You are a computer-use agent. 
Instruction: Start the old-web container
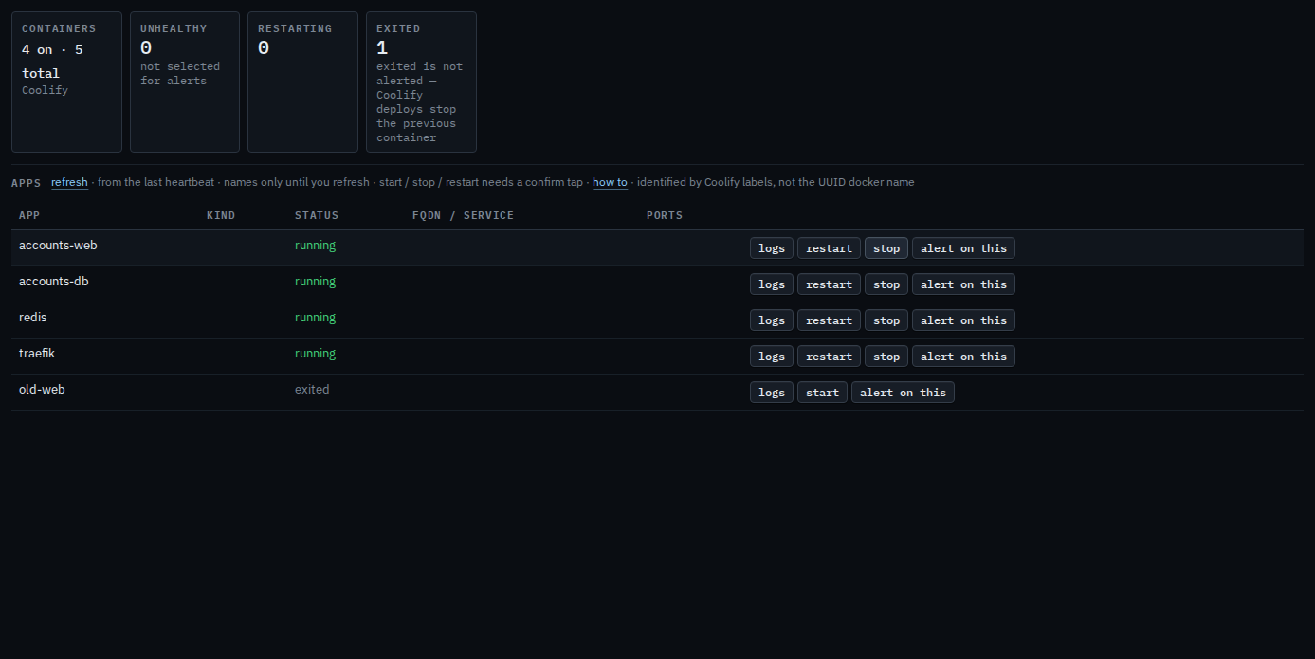tap(822, 393)
